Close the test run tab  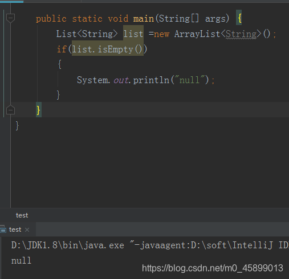click(x=27, y=229)
